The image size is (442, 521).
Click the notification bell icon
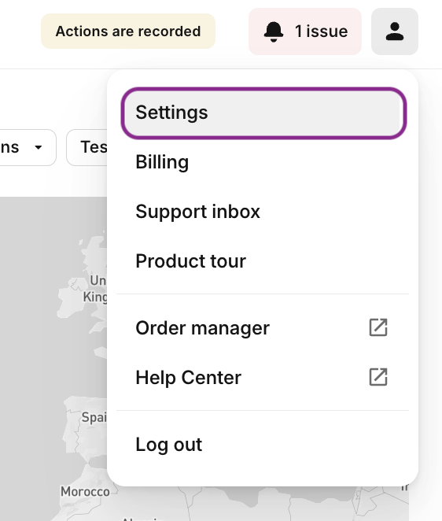274,32
